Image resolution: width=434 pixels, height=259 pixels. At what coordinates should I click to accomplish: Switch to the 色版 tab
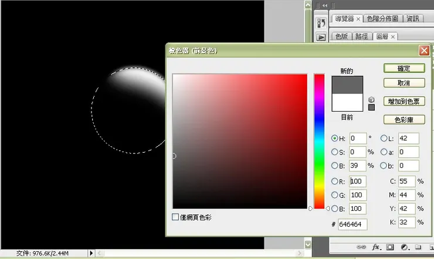341,36
